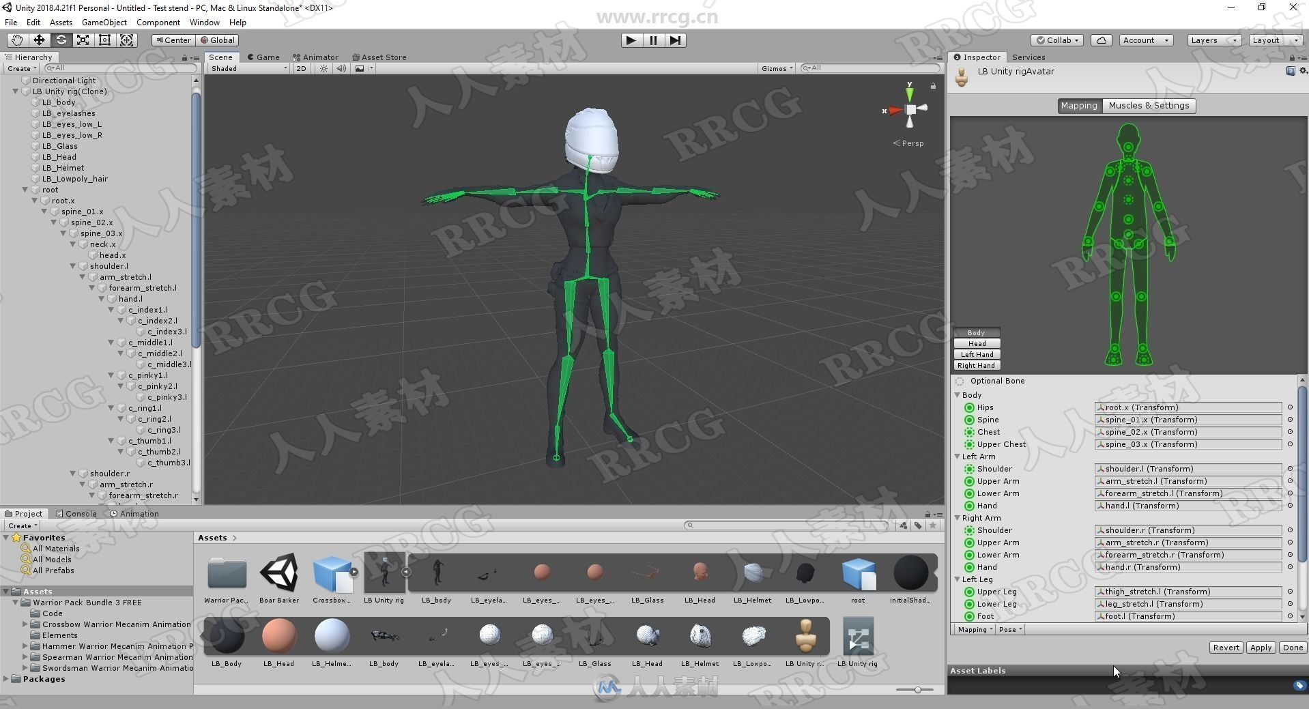Click the Pause button

click(653, 40)
